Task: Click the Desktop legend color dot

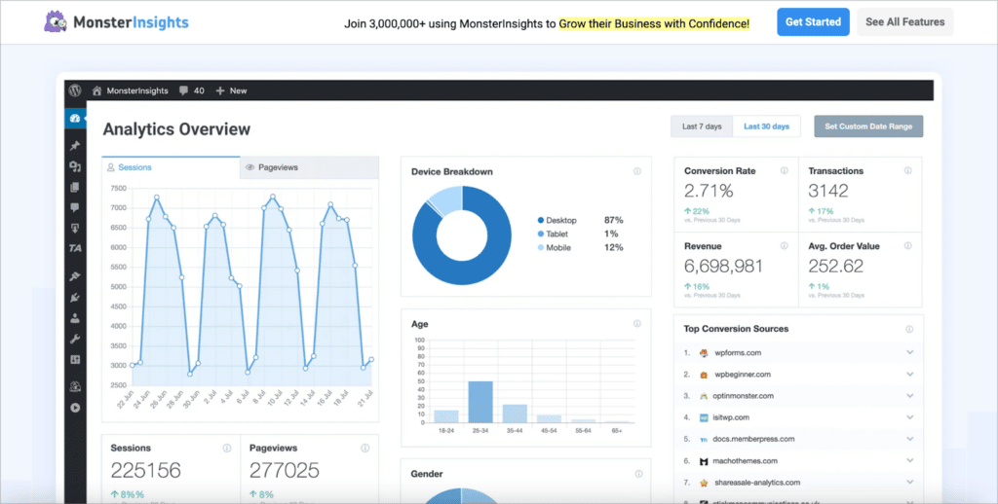Action: click(x=541, y=221)
